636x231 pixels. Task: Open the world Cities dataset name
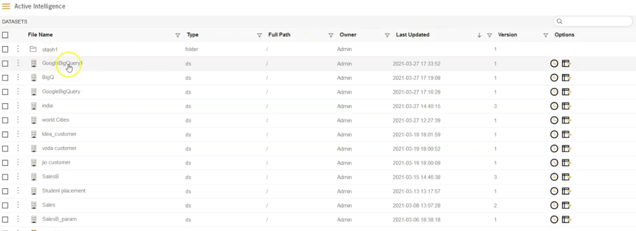[55, 120]
